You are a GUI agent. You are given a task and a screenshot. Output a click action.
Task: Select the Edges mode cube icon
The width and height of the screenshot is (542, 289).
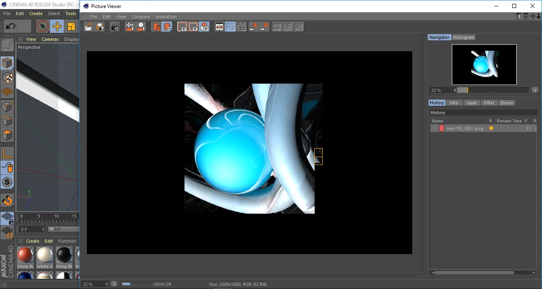coord(7,121)
